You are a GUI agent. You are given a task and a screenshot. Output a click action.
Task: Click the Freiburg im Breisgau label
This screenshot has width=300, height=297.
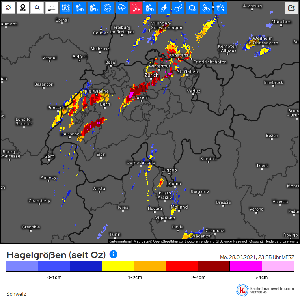(x=122, y=30)
